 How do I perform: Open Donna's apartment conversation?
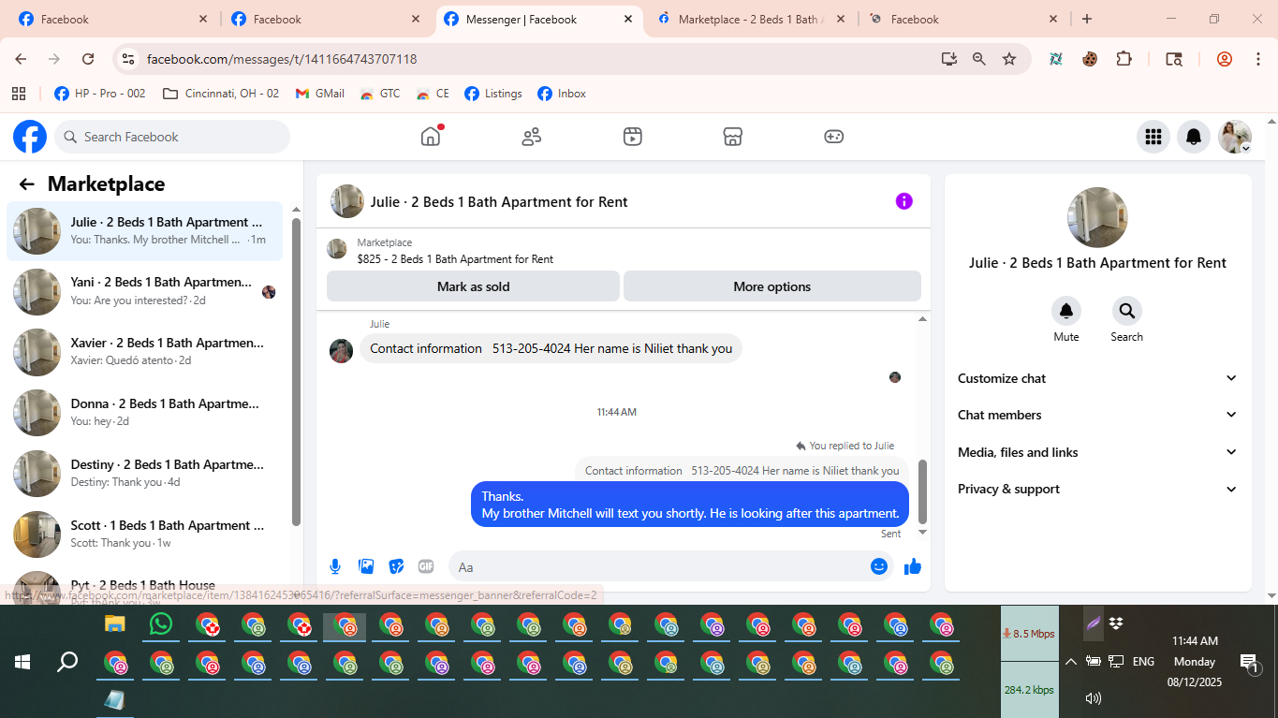point(145,413)
